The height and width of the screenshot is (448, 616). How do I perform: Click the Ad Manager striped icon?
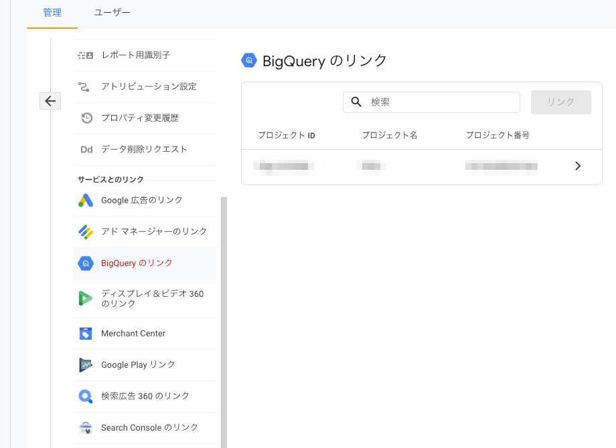coord(86,232)
